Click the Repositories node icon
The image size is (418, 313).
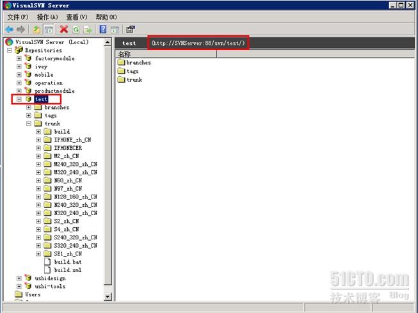(19, 50)
